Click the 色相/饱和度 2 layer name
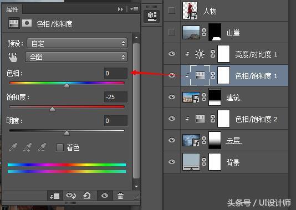This screenshot has height=210, width=296. pyautogui.click(x=256, y=119)
